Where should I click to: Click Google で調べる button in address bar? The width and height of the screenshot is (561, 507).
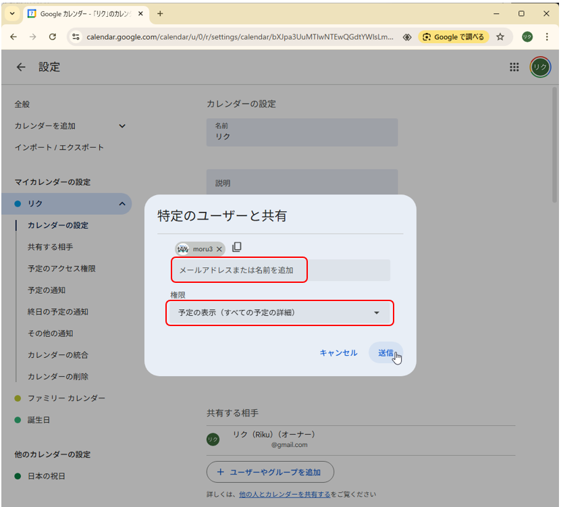pos(453,37)
